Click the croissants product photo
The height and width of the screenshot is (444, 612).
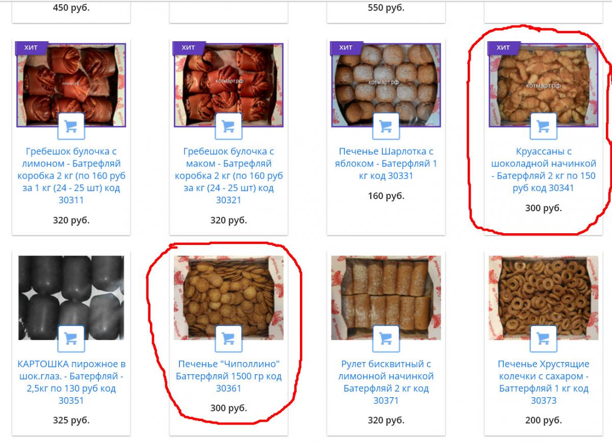[x=543, y=85]
